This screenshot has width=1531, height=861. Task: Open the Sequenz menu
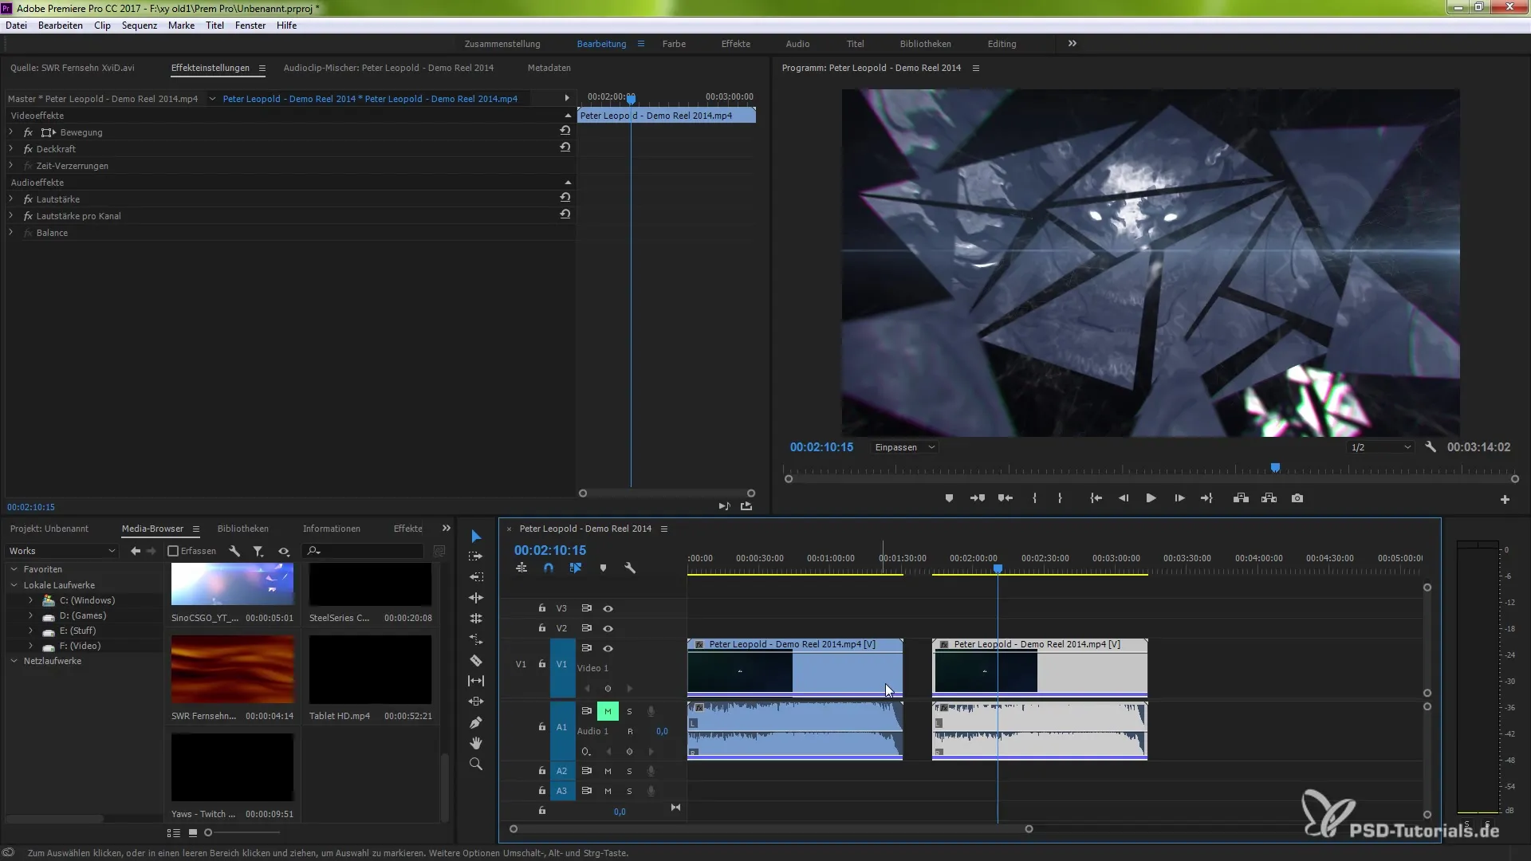point(140,26)
